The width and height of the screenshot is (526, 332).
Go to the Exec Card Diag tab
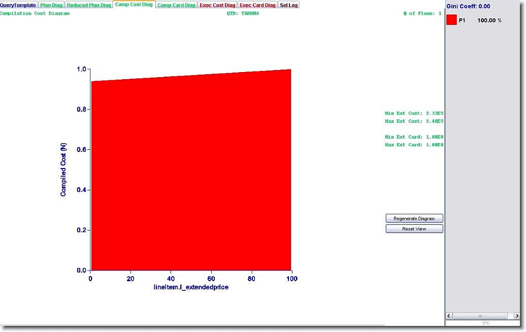tap(257, 5)
